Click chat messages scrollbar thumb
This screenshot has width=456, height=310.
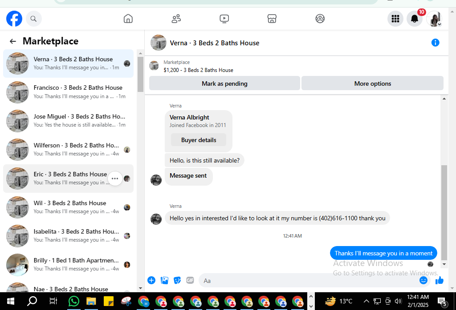tap(444, 213)
